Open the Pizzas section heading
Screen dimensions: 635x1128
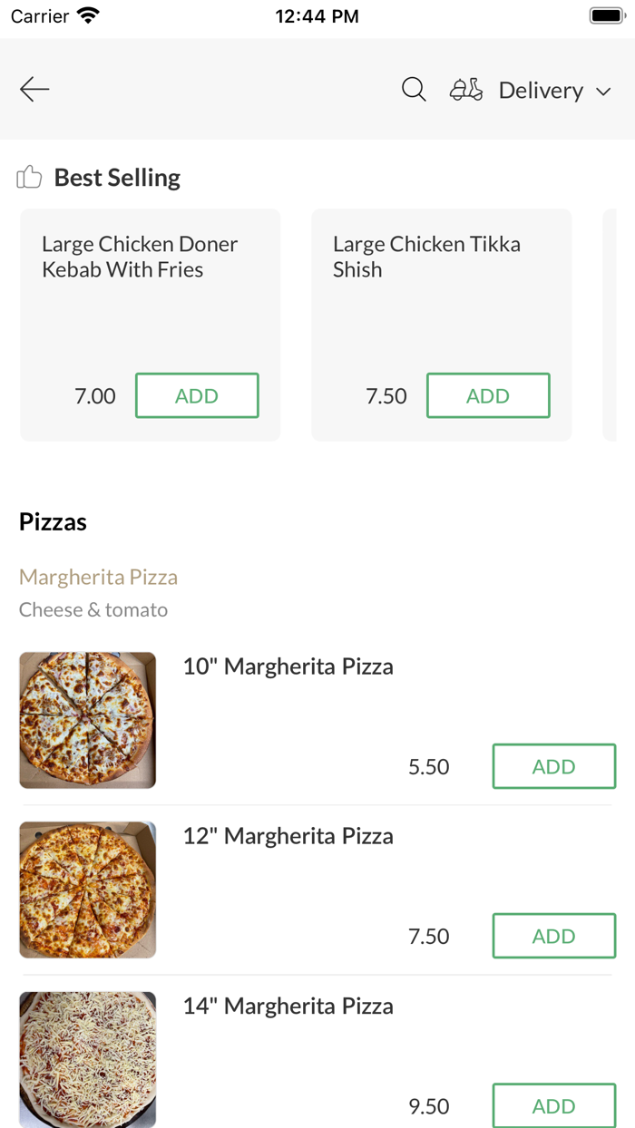(52, 521)
